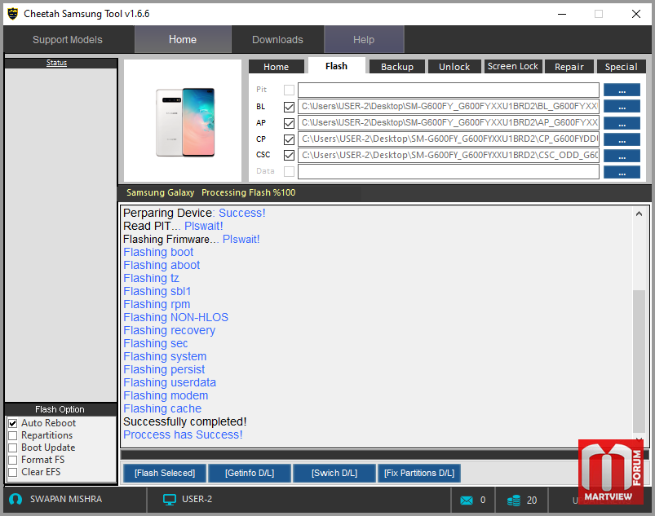Switch to the top Home tab
Screen dimensions: 655x516
click(x=183, y=39)
